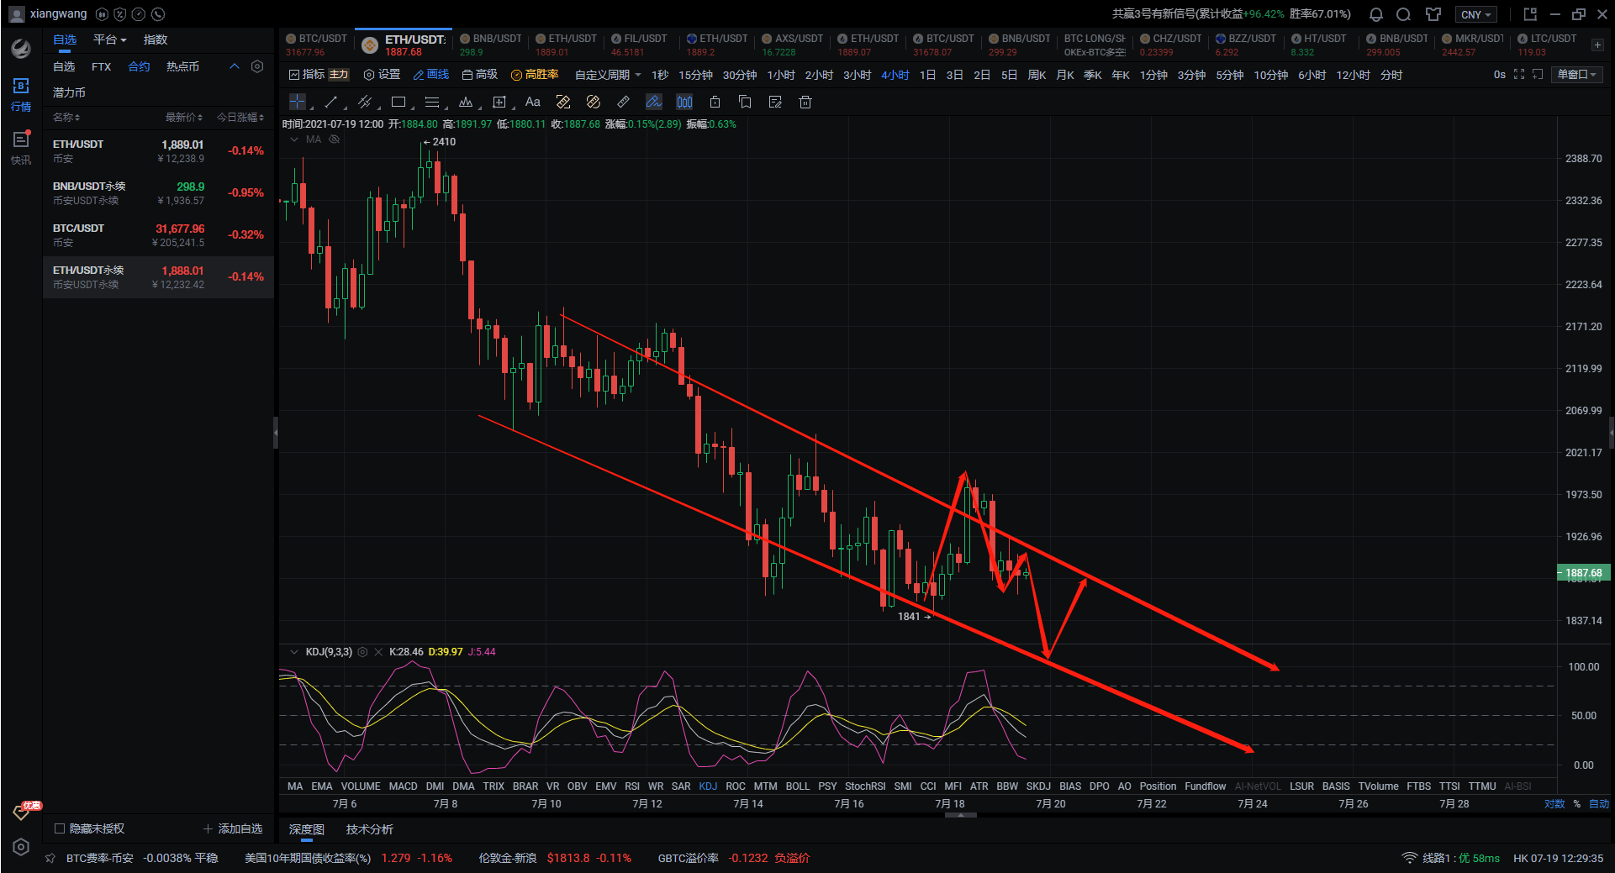Select the rectangle shape drawing tool
Viewport: 1615px width, 873px height.
[x=398, y=102]
